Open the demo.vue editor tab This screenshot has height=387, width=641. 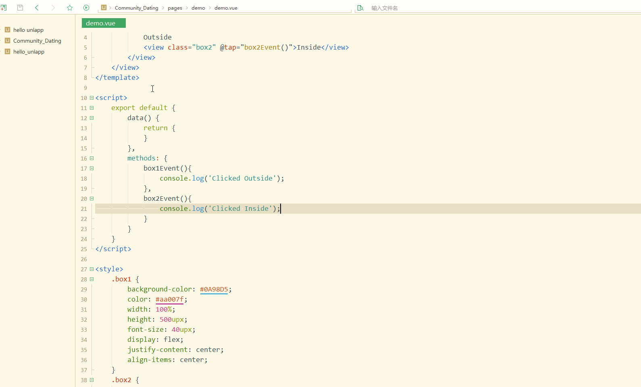pos(104,23)
